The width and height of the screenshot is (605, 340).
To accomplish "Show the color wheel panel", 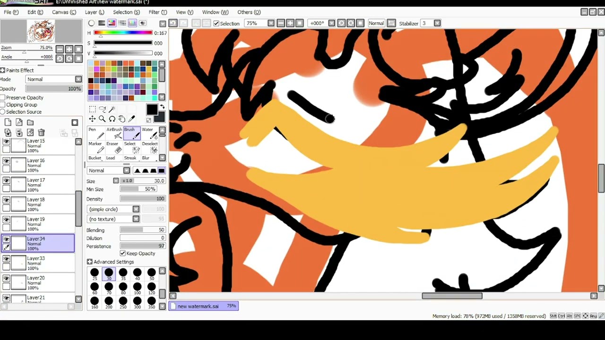I will (x=91, y=23).
